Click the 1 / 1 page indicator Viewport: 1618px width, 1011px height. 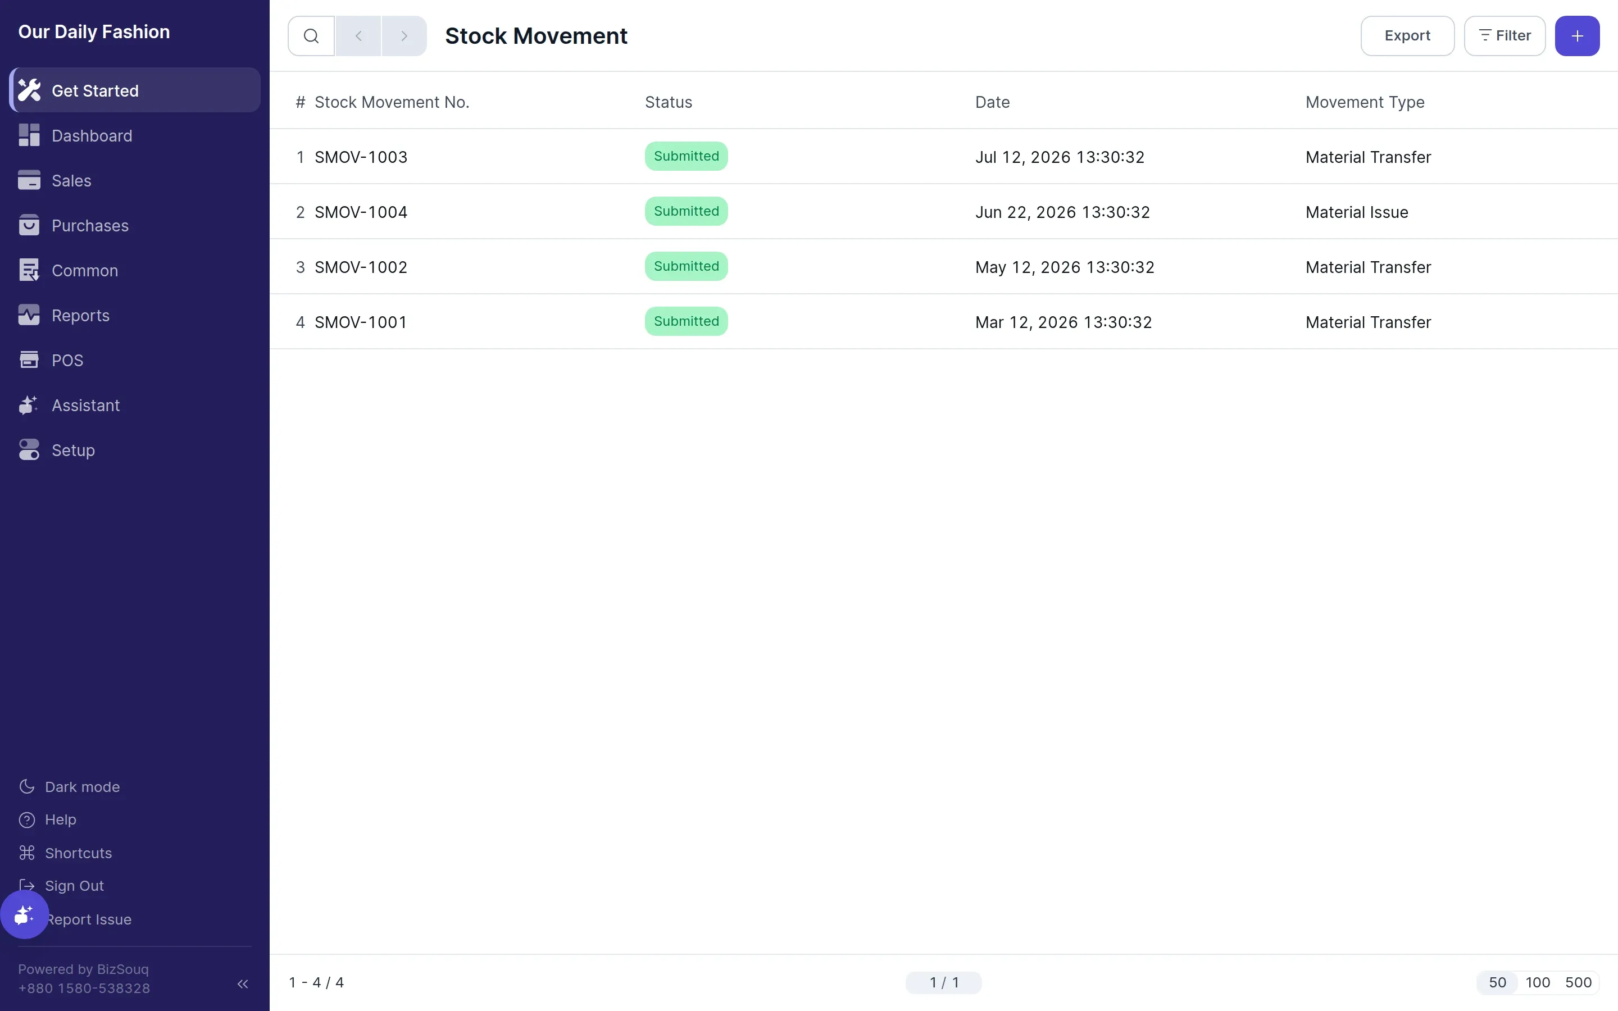943,982
